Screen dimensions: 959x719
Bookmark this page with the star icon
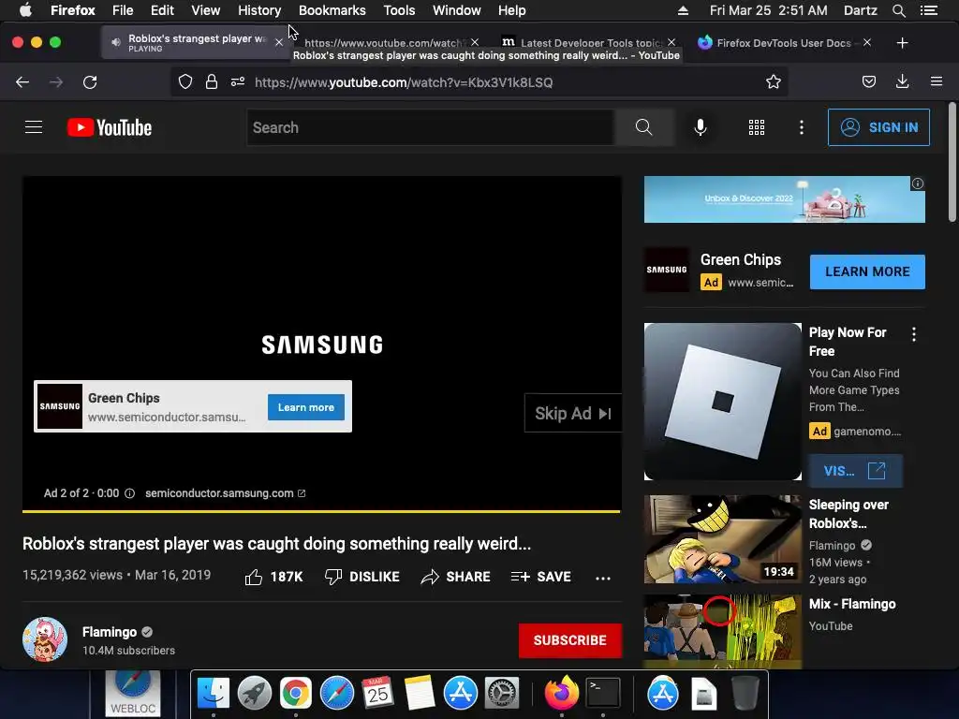[x=773, y=82]
